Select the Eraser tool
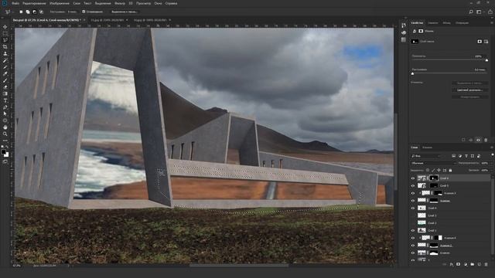495x278 pixels. coord(5,87)
